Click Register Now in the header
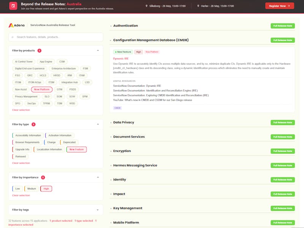The image size is (304, 228). (x=279, y=6)
